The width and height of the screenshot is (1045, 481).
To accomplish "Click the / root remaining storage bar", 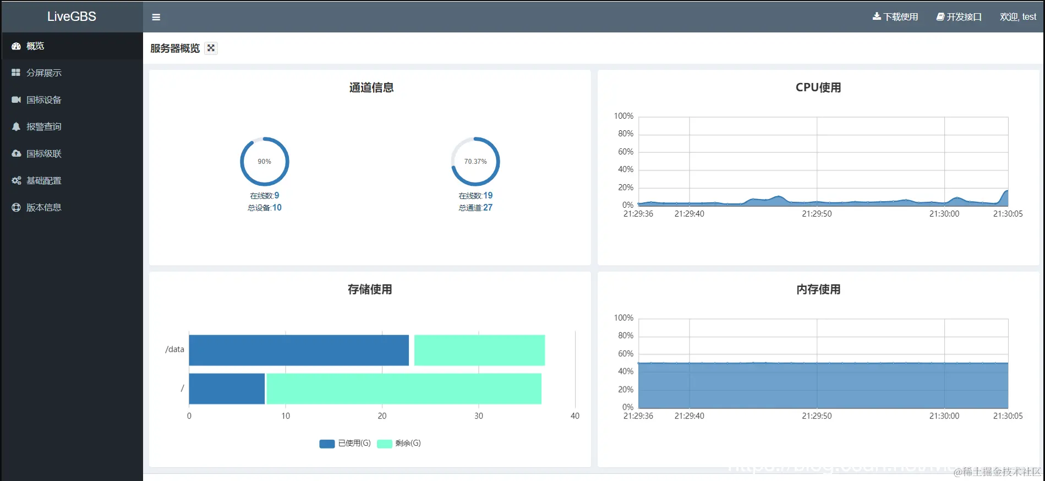I will point(404,389).
